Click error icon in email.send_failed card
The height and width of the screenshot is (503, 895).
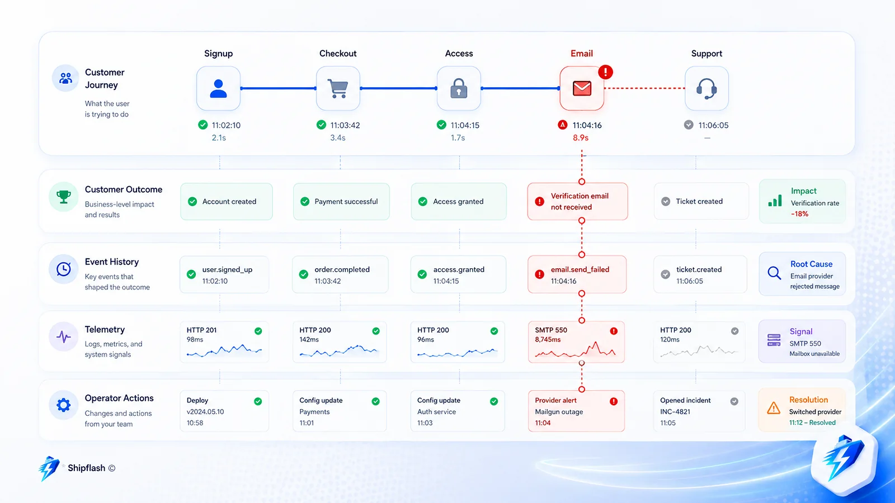click(539, 274)
